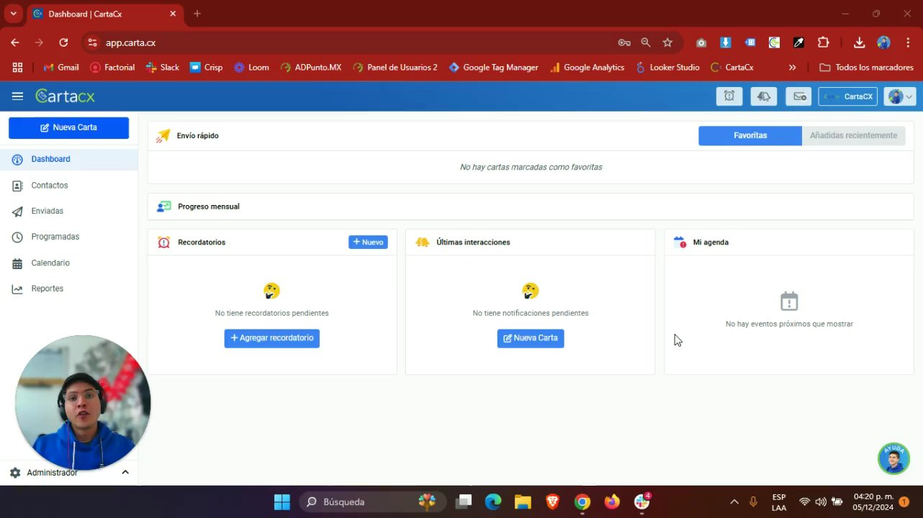Viewport: 923px width, 518px height.
Task: Click the envelope mail settings icon in header
Action: (798, 96)
